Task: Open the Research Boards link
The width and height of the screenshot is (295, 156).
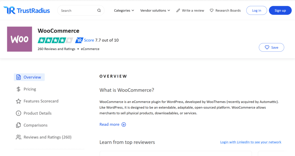Action: [228, 11]
